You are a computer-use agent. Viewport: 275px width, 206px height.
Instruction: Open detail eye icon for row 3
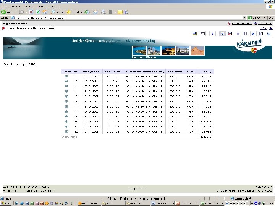point(66,86)
